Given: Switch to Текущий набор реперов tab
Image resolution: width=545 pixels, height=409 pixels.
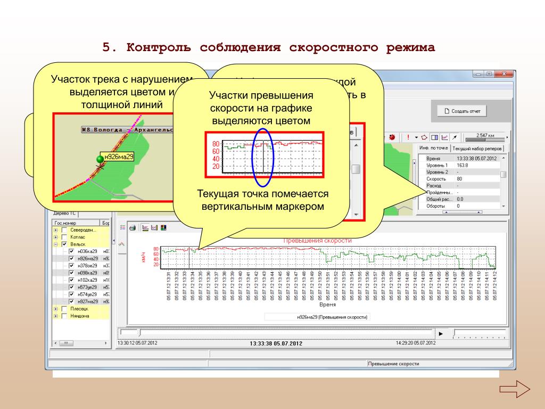Looking at the screenshot, I should pos(477,149).
